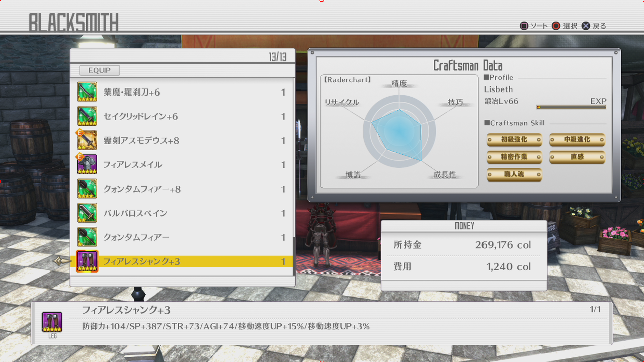Click the 269,176 col money amount
Image resolution: width=644 pixels, height=362 pixels.
click(503, 245)
